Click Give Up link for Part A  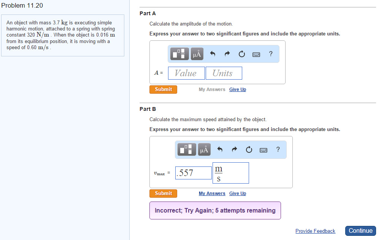tap(238, 90)
